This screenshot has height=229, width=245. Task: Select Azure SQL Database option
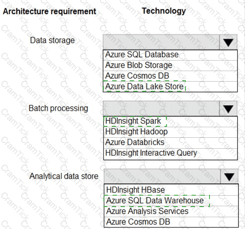coord(170,55)
